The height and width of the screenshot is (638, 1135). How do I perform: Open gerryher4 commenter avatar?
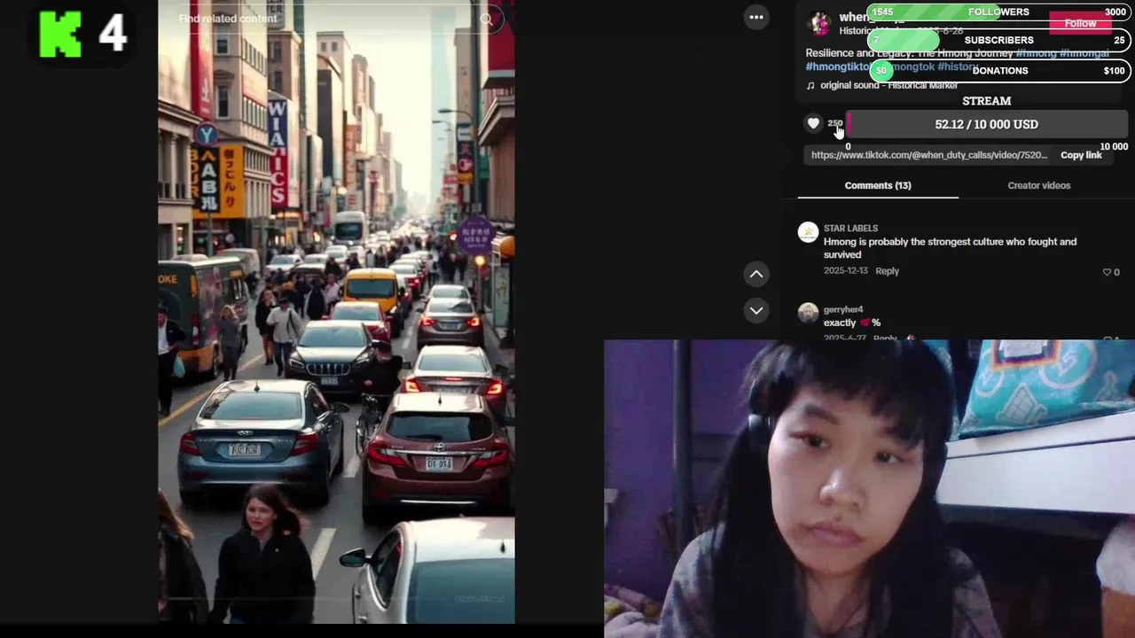pos(808,313)
